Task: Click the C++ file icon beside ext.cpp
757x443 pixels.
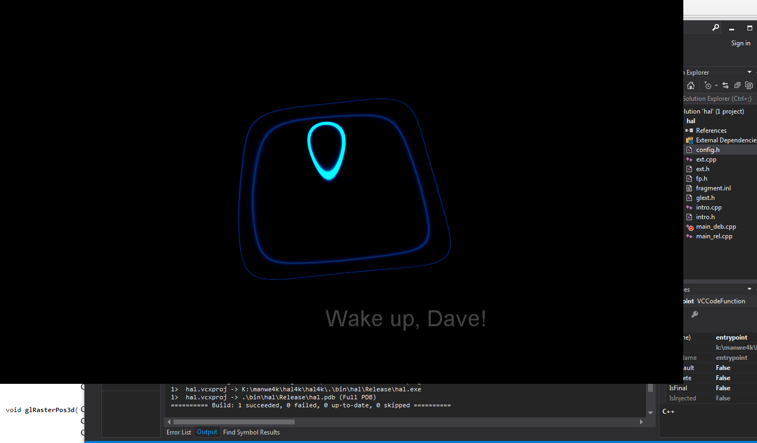Action: coord(689,159)
